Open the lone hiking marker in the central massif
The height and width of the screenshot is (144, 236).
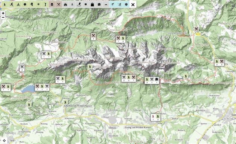[x=90, y=67]
